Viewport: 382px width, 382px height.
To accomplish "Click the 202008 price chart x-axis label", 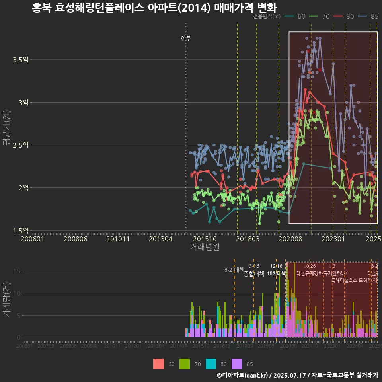I will [290, 239].
